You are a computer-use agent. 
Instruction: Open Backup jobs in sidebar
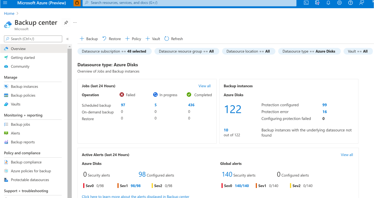pos(20,124)
